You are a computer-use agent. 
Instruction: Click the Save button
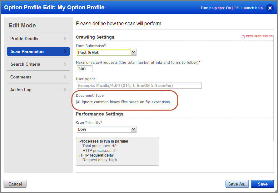click(263, 184)
